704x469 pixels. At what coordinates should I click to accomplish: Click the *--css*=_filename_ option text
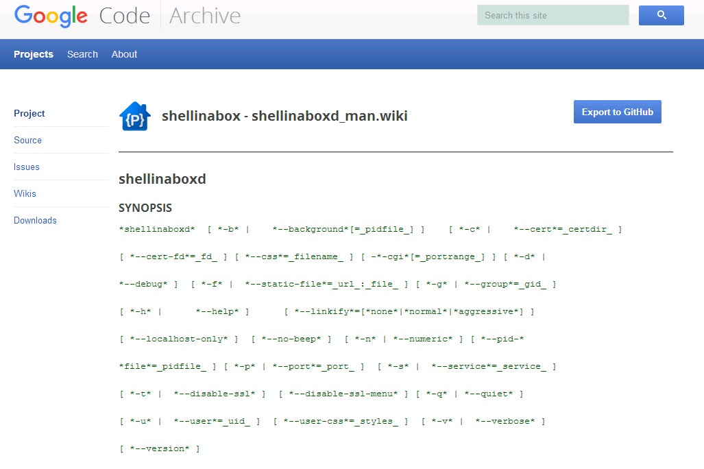(295, 256)
